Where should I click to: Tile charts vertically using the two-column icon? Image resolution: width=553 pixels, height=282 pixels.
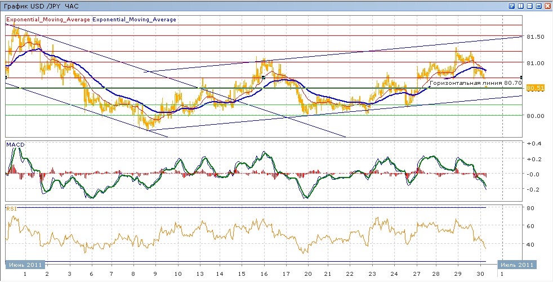pyautogui.click(x=520, y=6)
